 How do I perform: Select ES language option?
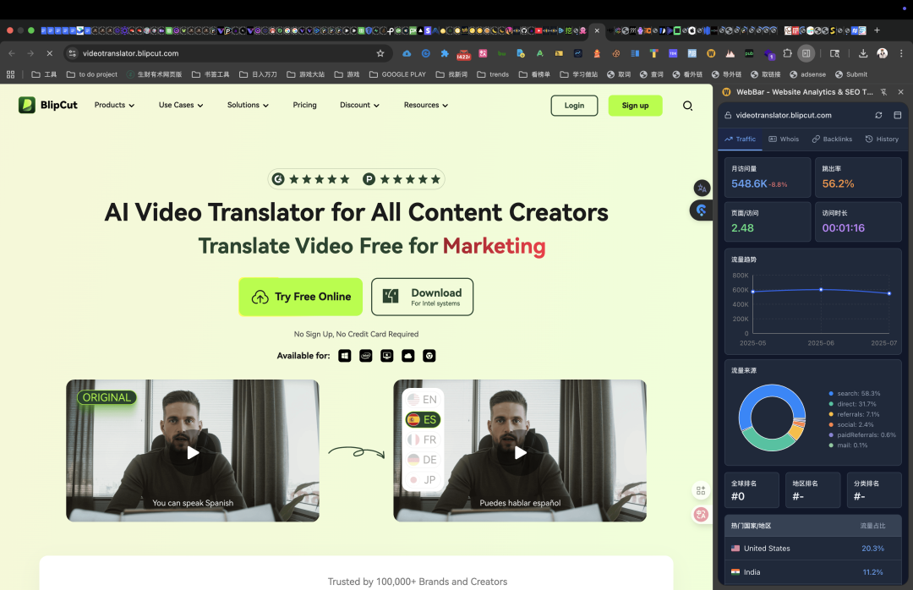click(423, 419)
